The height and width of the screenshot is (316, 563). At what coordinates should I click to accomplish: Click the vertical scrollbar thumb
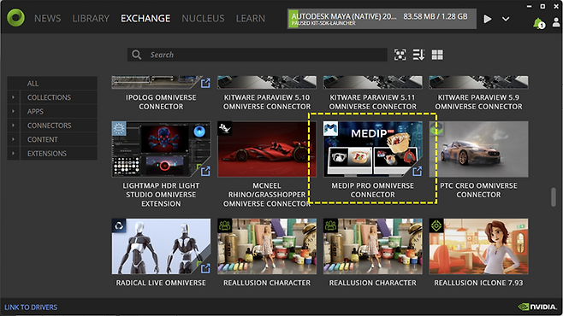pyautogui.click(x=554, y=196)
